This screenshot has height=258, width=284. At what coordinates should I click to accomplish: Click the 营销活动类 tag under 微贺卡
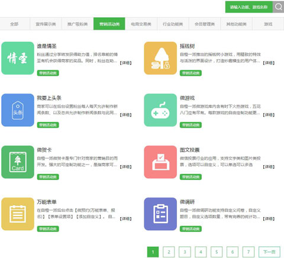coord(48,177)
